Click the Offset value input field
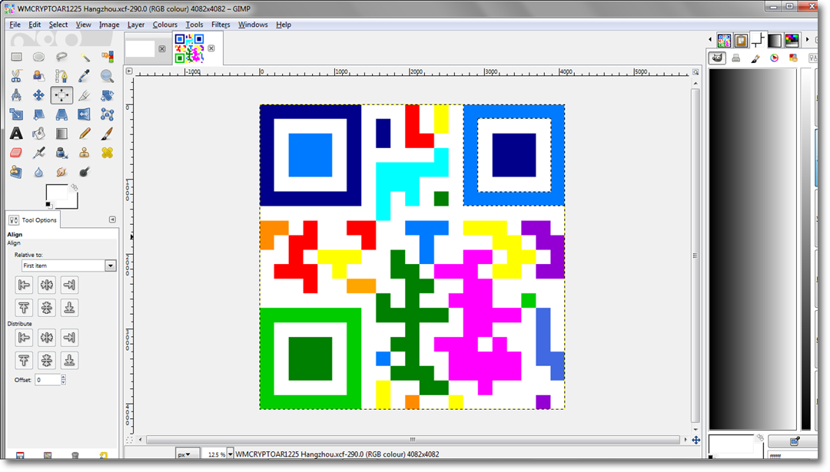Viewport: 830px width, 472px height. coord(48,380)
